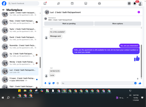Open the Marketplace tab icon
This screenshot has height=107, width=146.
pos(86,3)
